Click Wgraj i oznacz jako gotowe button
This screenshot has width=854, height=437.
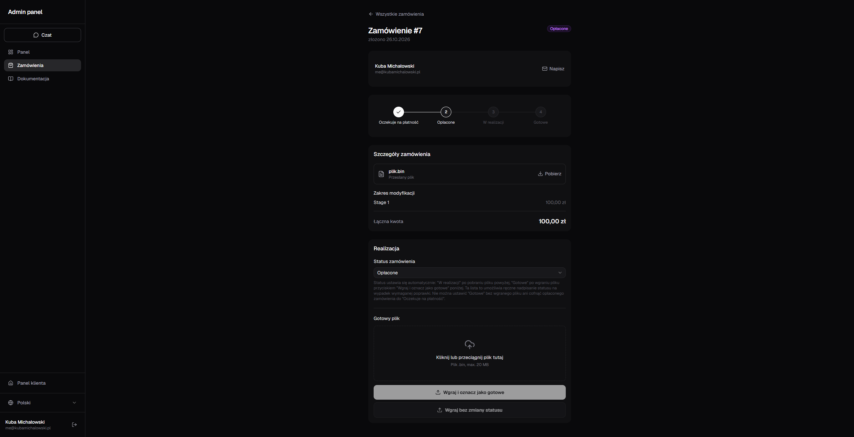(469, 392)
